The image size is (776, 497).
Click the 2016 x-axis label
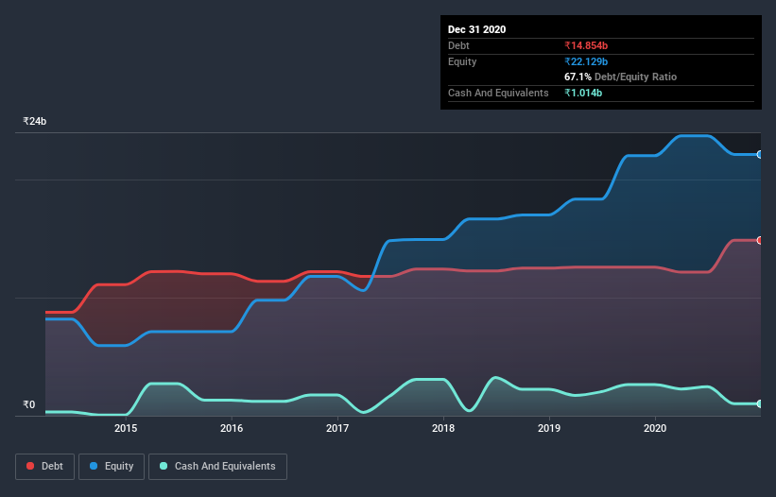point(232,428)
